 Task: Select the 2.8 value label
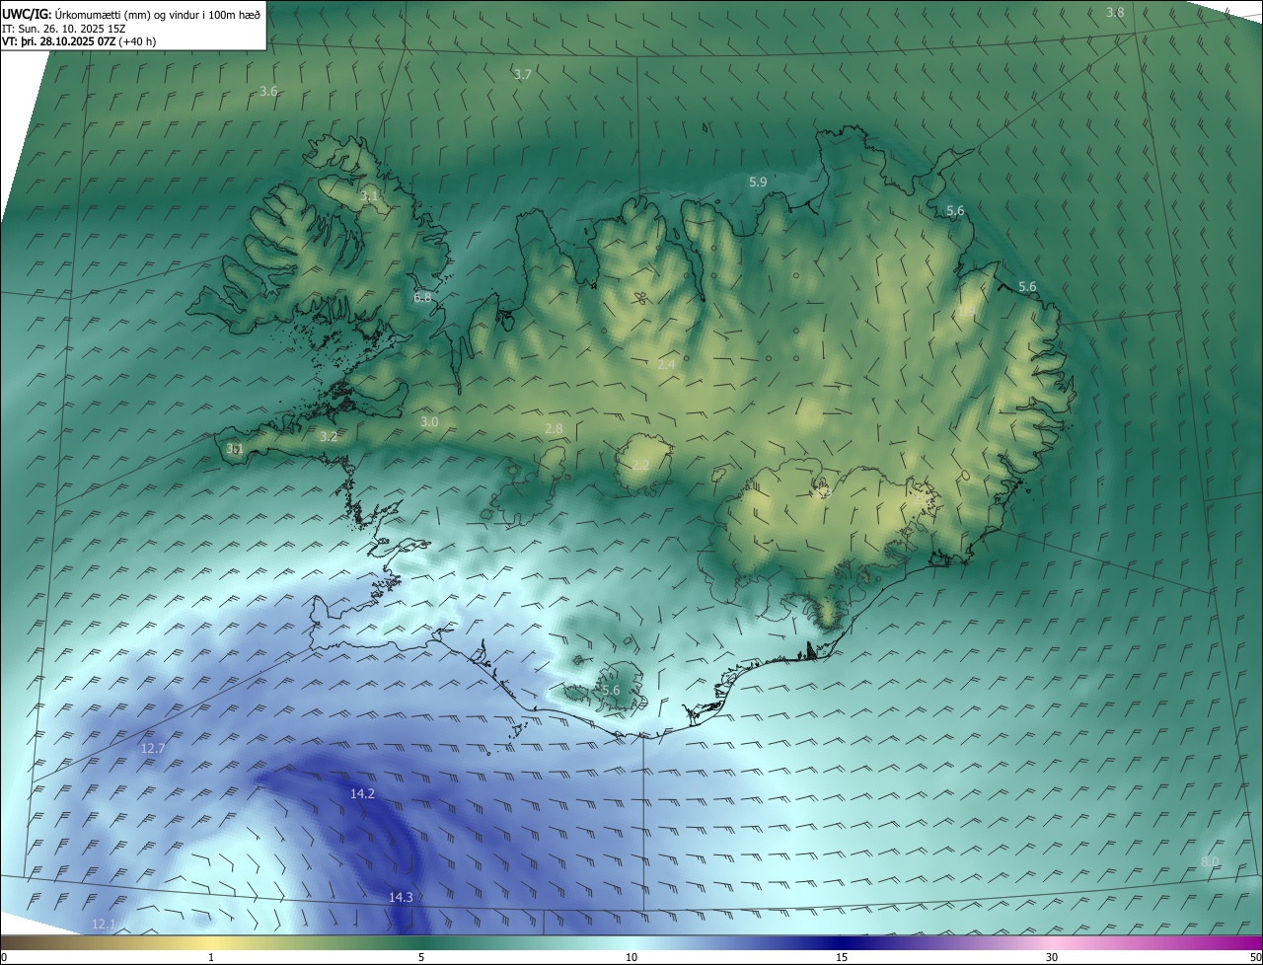click(554, 429)
